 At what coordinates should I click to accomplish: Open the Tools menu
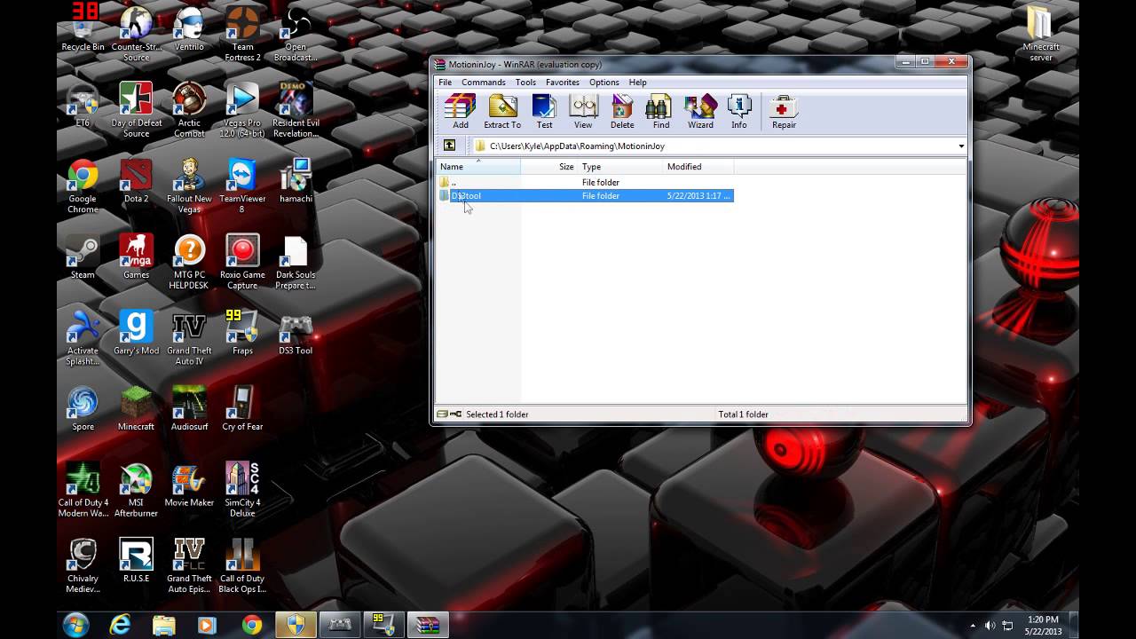525,83
